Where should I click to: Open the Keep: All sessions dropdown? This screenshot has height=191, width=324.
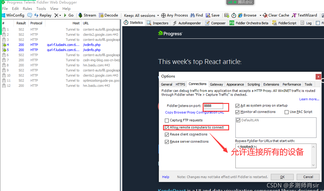pos(141,16)
